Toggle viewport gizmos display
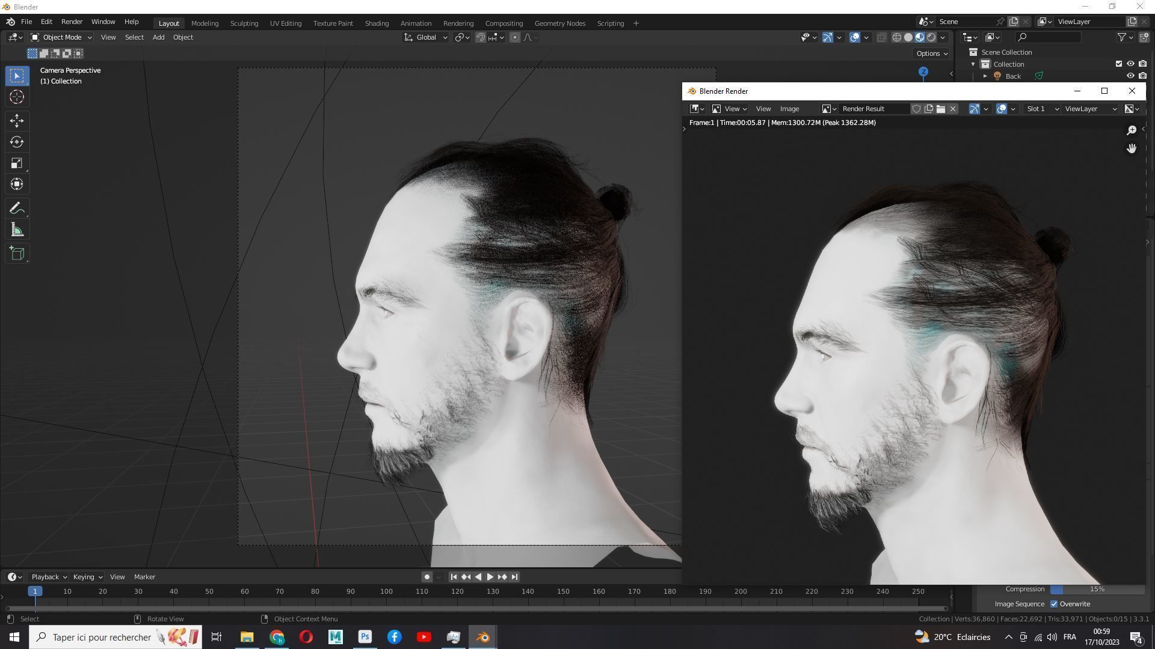The height and width of the screenshot is (649, 1155). [828, 37]
